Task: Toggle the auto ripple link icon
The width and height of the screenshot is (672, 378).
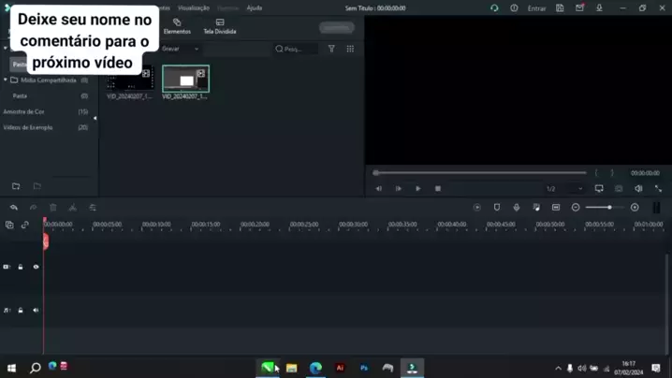Action: [x=25, y=225]
